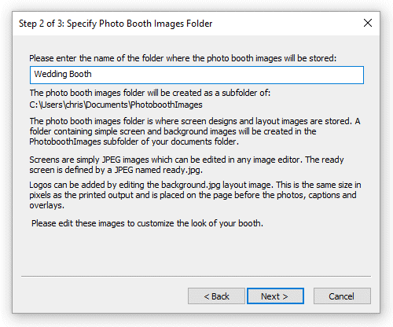Cancel the photo booth setup wizard
The width and height of the screenshot is (393, 327).
[x=342, y=296]
